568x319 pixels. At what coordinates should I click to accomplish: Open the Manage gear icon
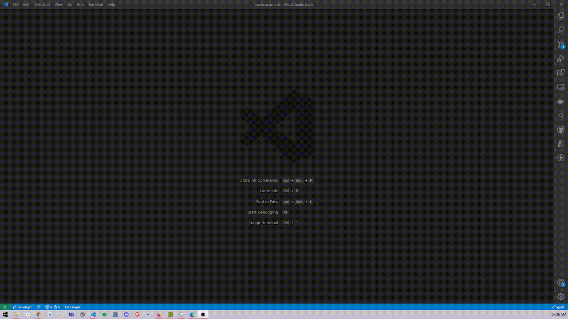(561, 297)
